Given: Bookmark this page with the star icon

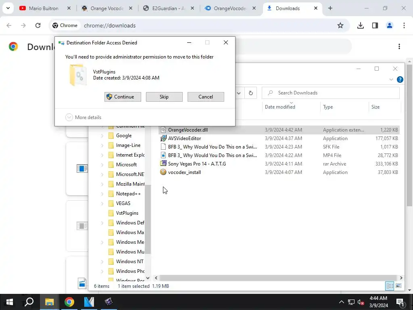Looking at the screenshot, I should tap(340, 25).
